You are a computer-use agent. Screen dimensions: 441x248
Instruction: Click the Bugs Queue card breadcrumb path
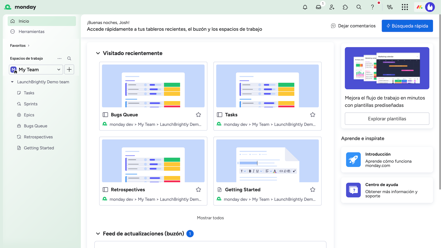[156, 124]
